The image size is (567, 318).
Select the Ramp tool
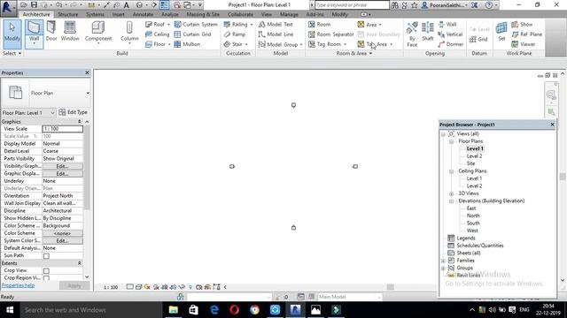(x=235, y=34)
